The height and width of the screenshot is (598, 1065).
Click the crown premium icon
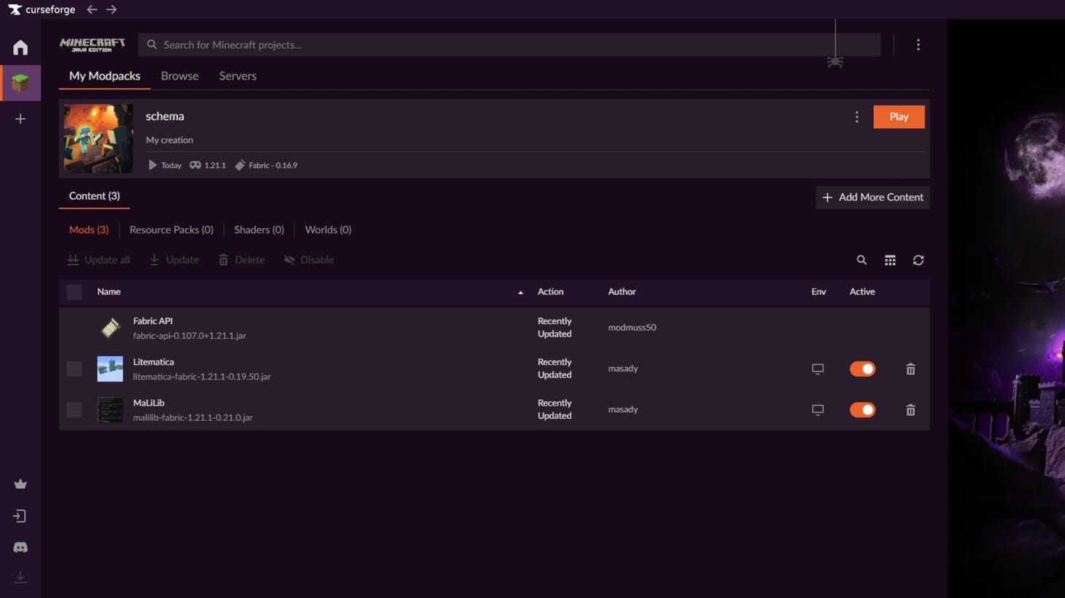click(20, 484)
